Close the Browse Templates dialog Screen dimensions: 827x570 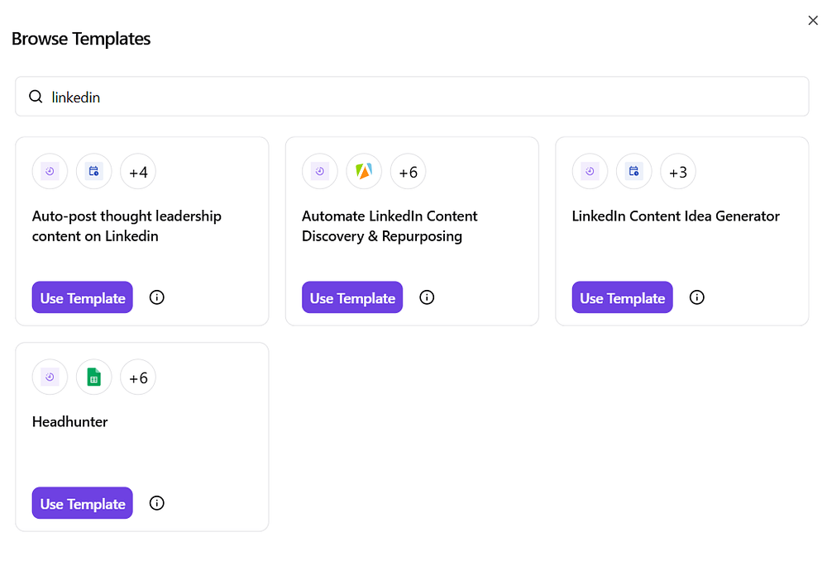click(812, 21)
